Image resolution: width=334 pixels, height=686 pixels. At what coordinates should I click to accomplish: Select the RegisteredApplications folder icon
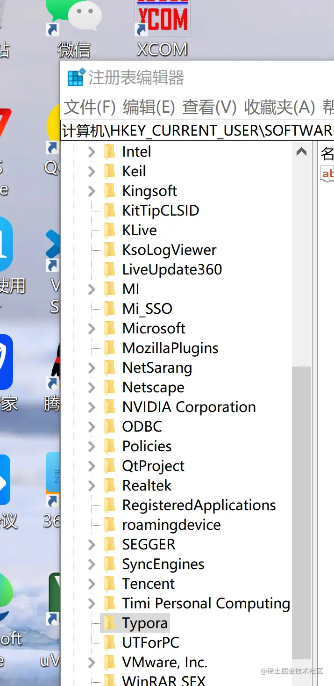[x=109, y=505]
